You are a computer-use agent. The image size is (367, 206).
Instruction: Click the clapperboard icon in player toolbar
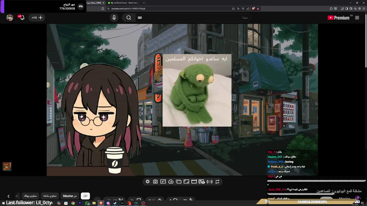click(194, 182)
